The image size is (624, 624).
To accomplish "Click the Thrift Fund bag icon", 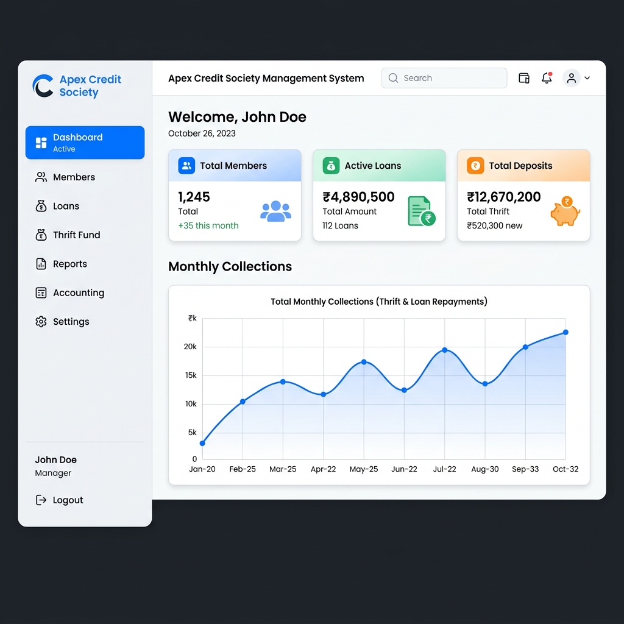I will pos(41,235).
